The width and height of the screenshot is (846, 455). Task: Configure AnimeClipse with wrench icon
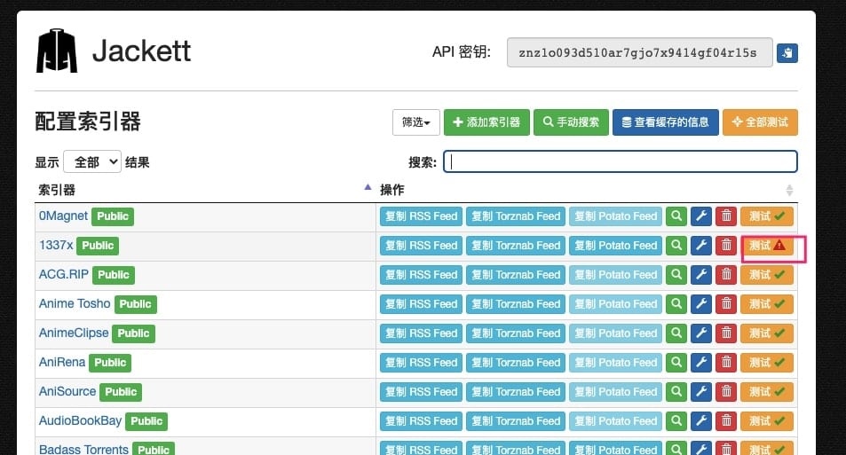click(701, 333)
